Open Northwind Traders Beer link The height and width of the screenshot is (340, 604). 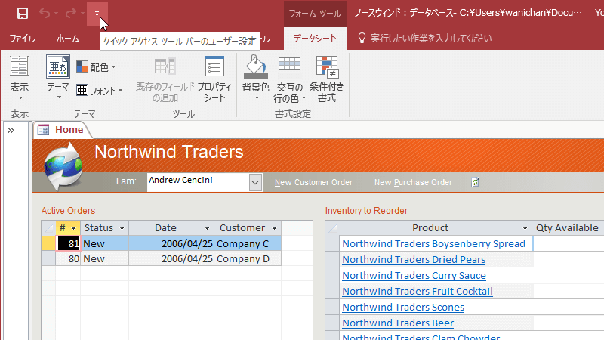398,323
